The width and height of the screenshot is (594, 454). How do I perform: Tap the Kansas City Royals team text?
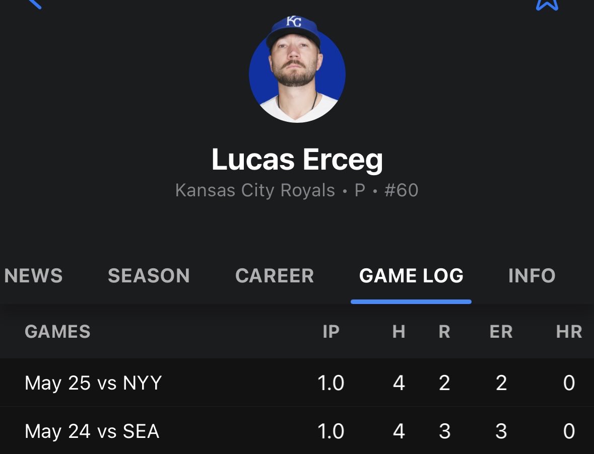[255, 190]
